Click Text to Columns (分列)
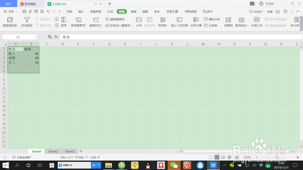 (x=139, y=22)
